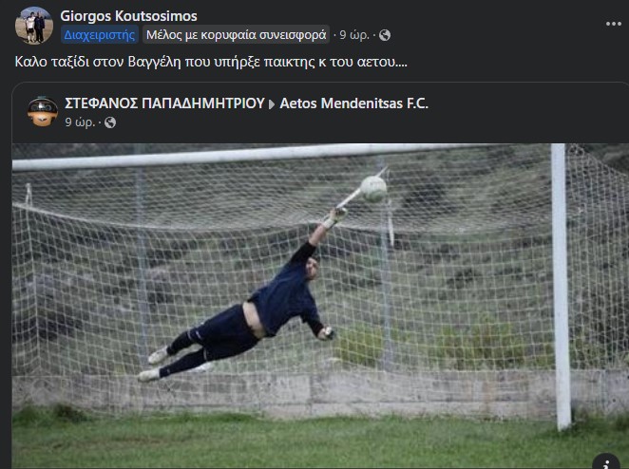Click Giorgos Koutsosimos profile picture
Image resolution: width=629 pixels, height=469 pixels.
33,26
